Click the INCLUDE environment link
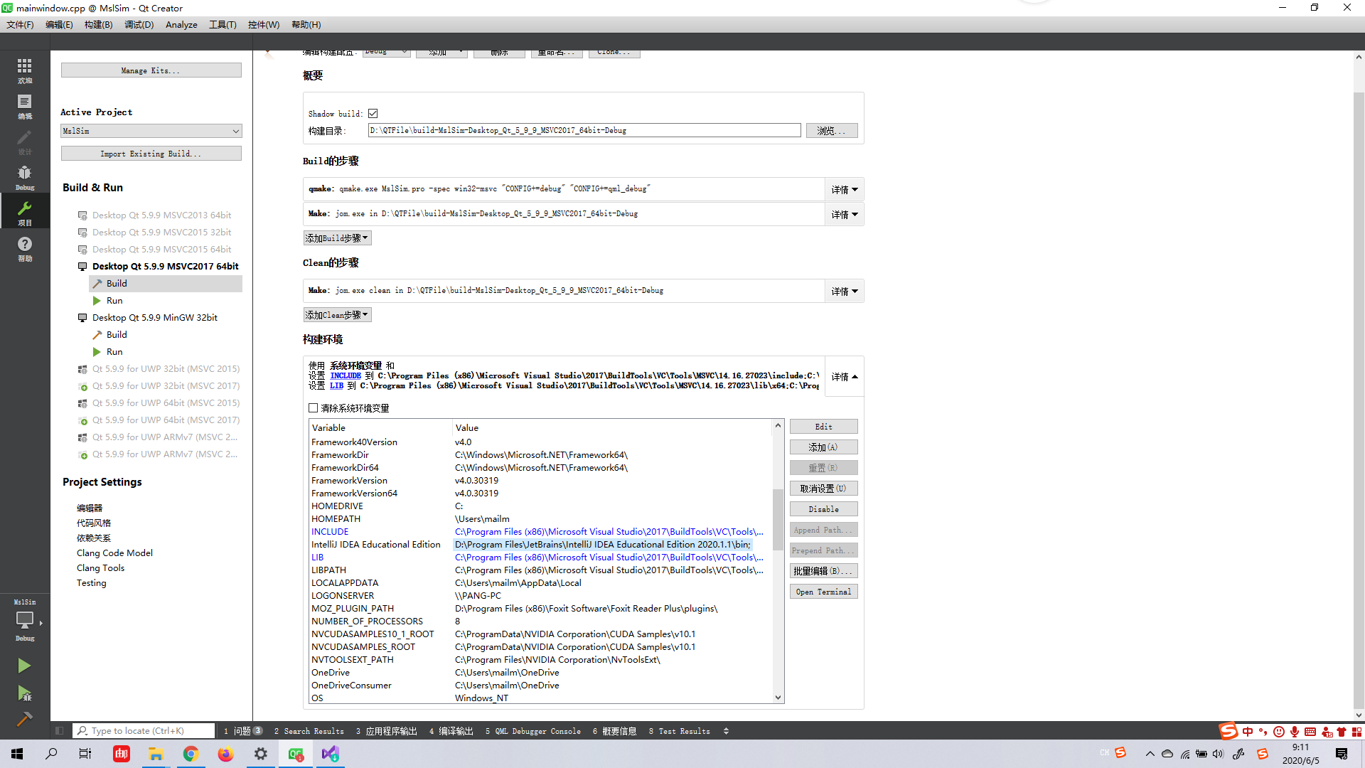1365x768 pixels. (346, 375)
